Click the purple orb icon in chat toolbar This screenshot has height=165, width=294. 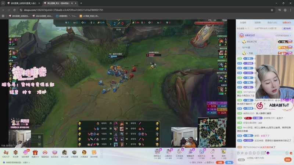268,153
